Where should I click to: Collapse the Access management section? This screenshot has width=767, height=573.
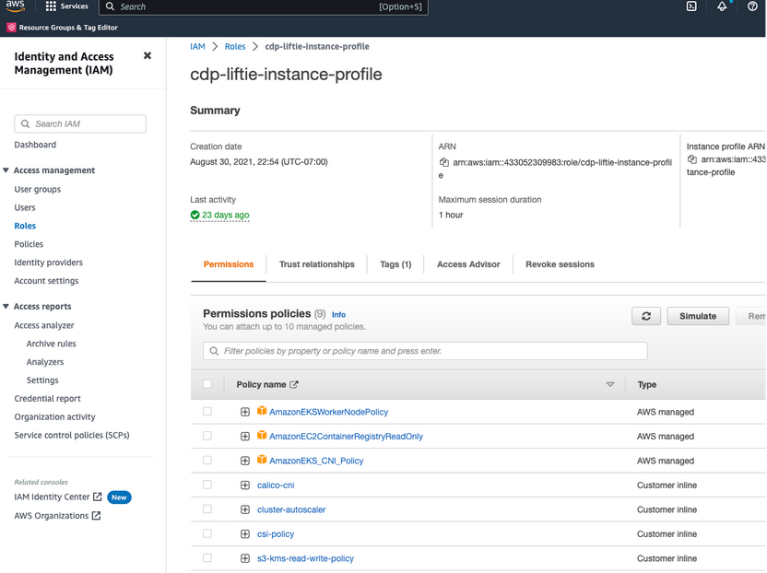(x=6, y=170)
